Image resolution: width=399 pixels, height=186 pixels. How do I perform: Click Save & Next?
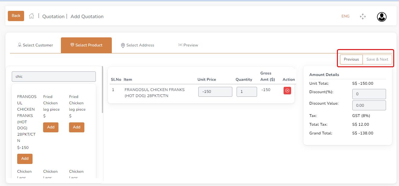tap(377, 59)
